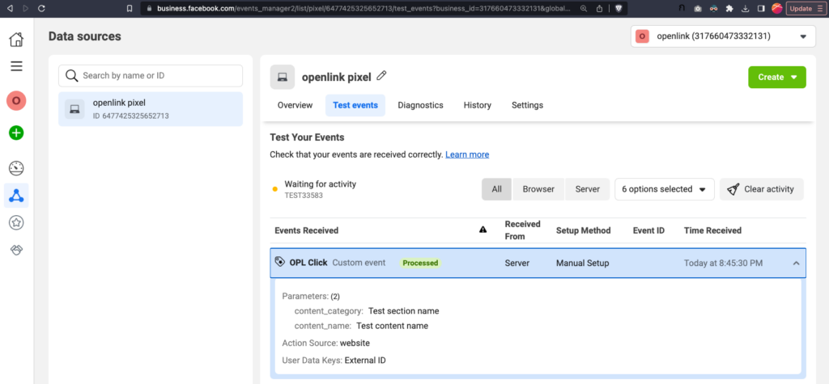Viewport: 829px width, 384px height.
Task: Open the camera screenshot extension icon
Action: pos(698,8)
